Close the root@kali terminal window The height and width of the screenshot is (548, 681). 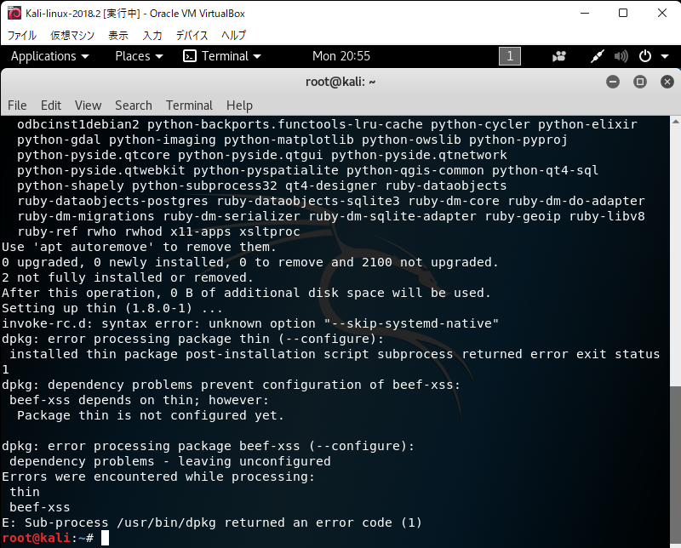[667, 82]
